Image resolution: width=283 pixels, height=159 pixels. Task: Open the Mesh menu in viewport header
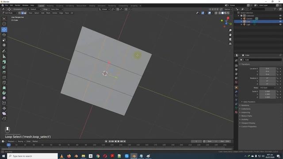(48, 13)
